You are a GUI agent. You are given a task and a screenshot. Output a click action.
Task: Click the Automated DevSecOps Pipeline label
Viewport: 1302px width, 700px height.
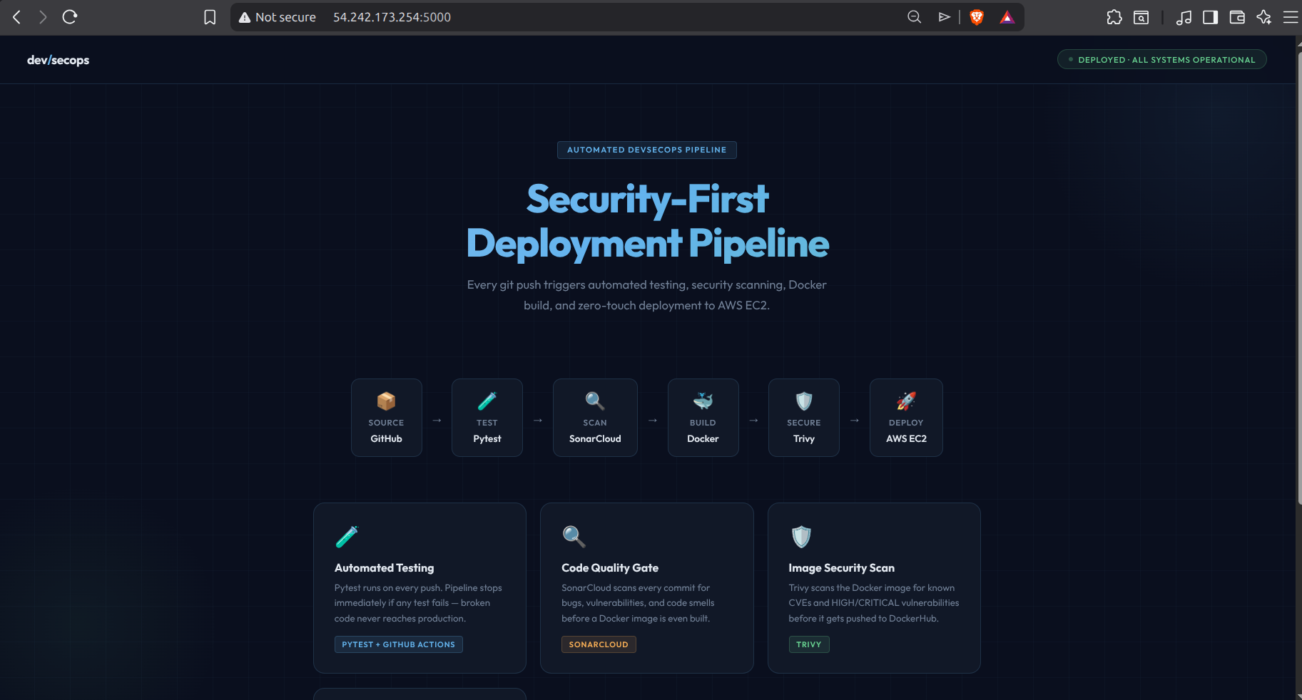point(646,150)
